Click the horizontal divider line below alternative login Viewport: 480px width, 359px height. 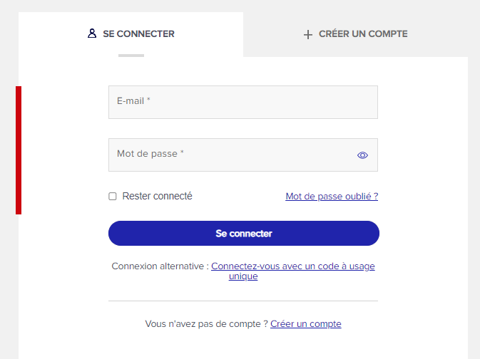pos(243,301)
